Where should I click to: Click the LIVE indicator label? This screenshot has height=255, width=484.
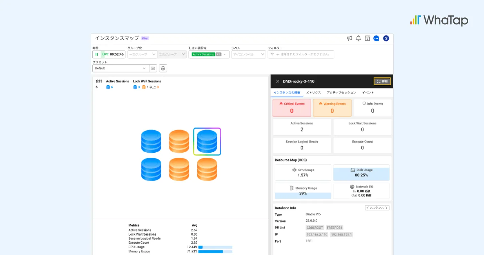pyautogui.click(x=105, y=54)
